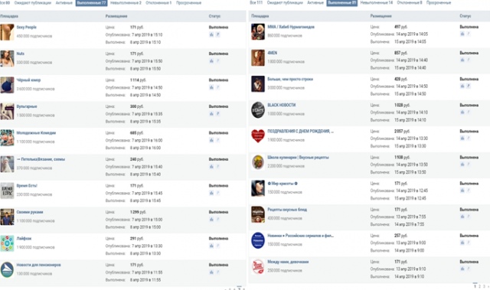490x290 pixels.
Task: Click the thumbs-up icon for Время Есть!
Action: click(211, 194)
